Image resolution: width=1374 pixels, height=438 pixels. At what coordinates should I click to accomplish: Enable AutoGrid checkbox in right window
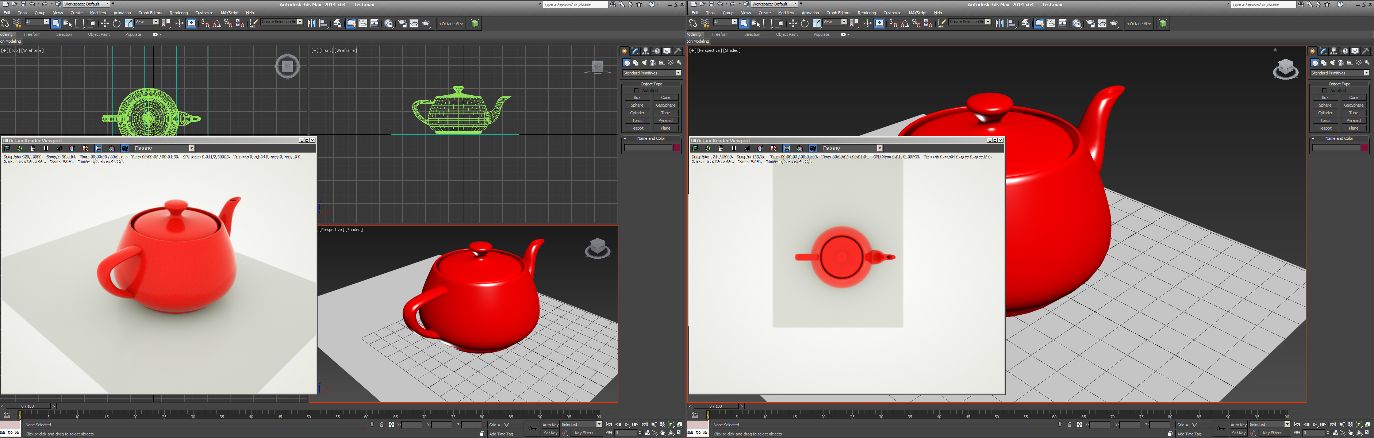click(1324, 91)
